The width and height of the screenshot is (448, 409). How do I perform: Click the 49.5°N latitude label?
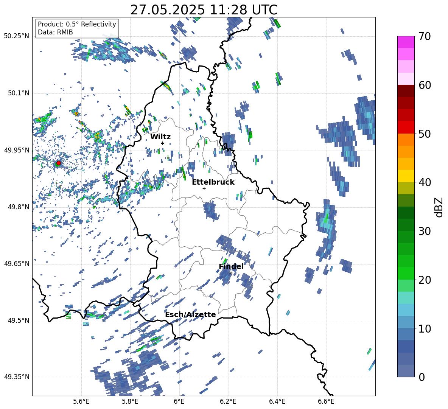tap(18, 320)
